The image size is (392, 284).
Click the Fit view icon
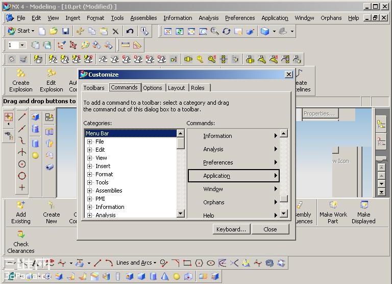coord(168,31)
